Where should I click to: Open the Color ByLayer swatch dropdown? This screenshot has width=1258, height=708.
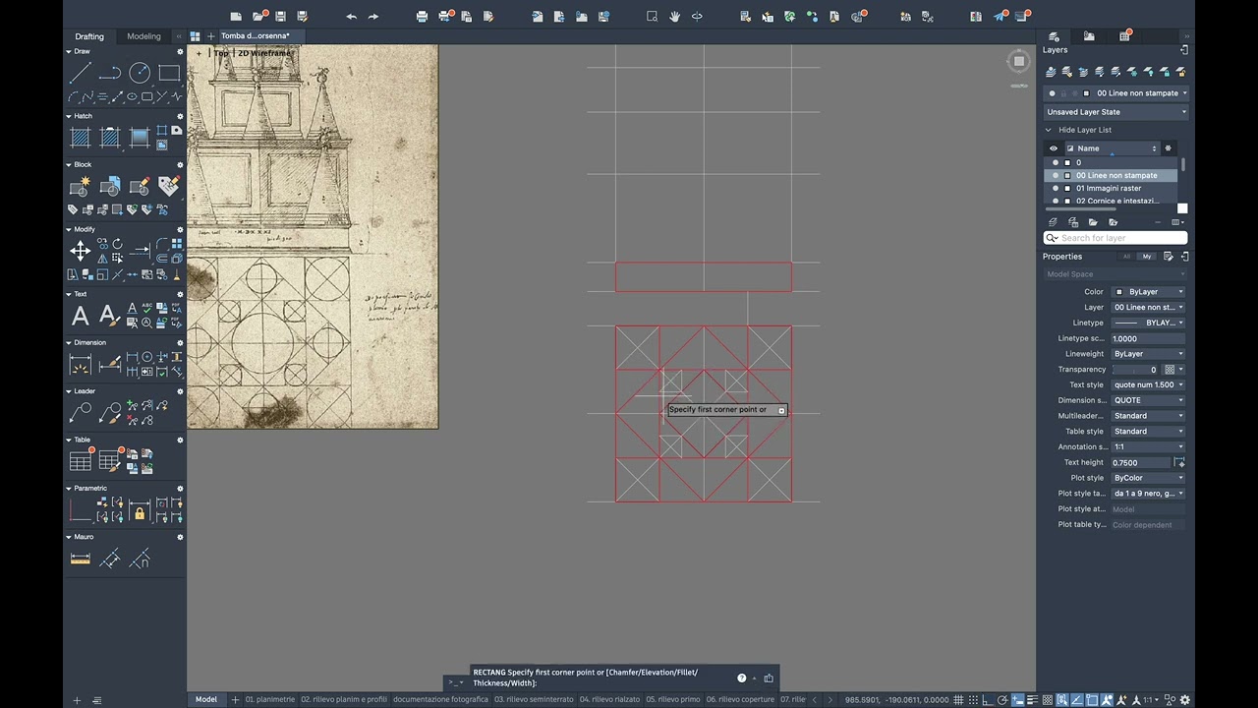point(1149,292)
